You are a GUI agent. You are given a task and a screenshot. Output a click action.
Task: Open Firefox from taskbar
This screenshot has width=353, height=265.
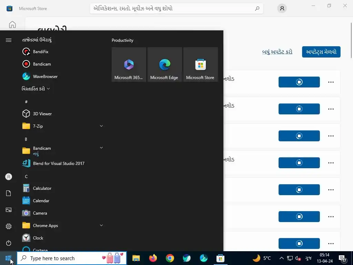153,258
